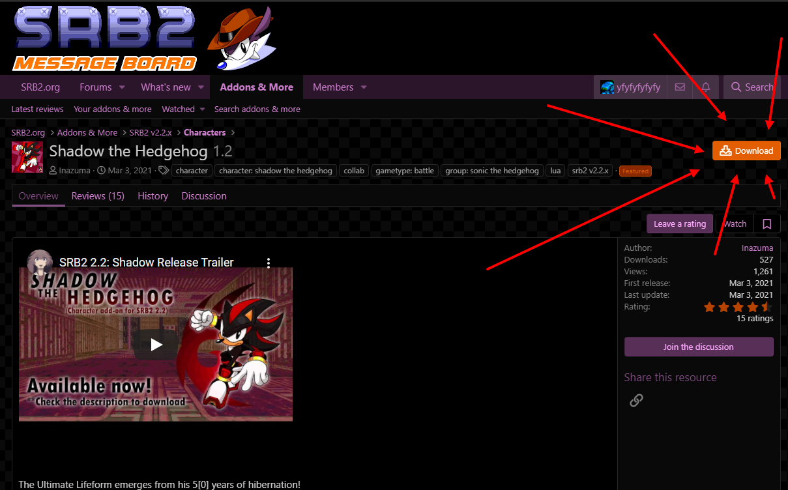The width and height of the screenshot is (788, 490).
Task: Click the orange Featured badge
Action: [635, 171]
